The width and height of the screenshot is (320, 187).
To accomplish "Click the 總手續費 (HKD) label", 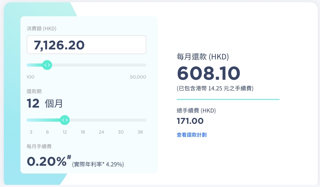I will coord(196,111).
